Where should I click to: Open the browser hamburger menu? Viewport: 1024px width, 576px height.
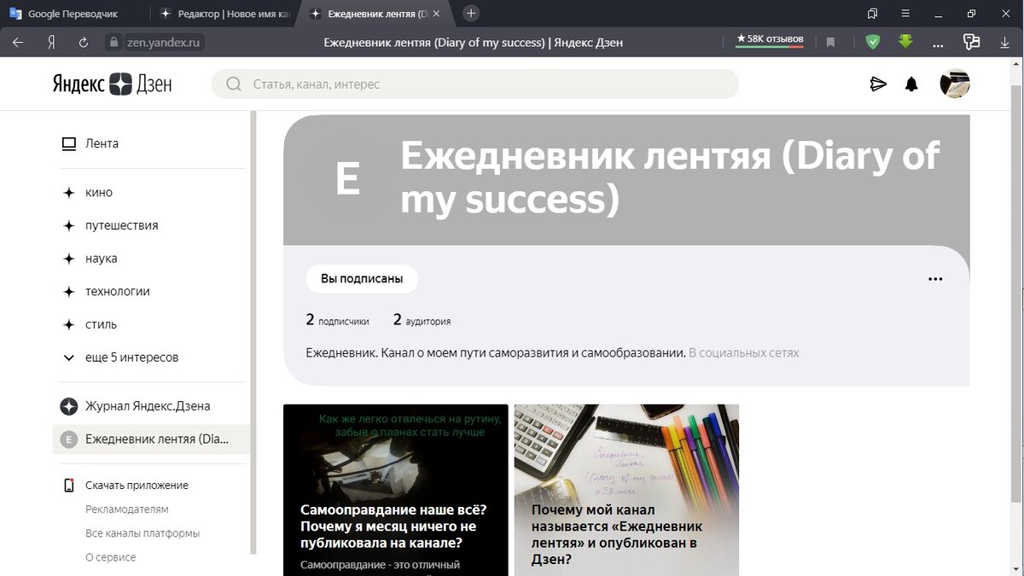tap(905, 14)
